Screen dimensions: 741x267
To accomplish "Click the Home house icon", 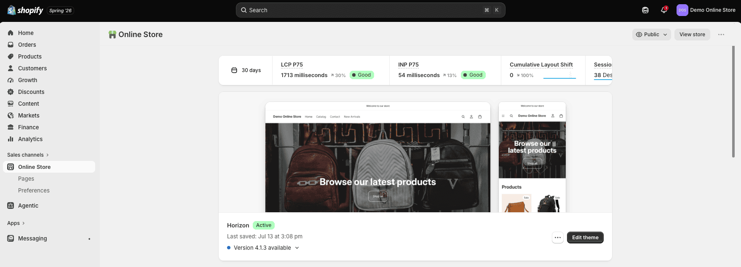I will click(11, 33).
